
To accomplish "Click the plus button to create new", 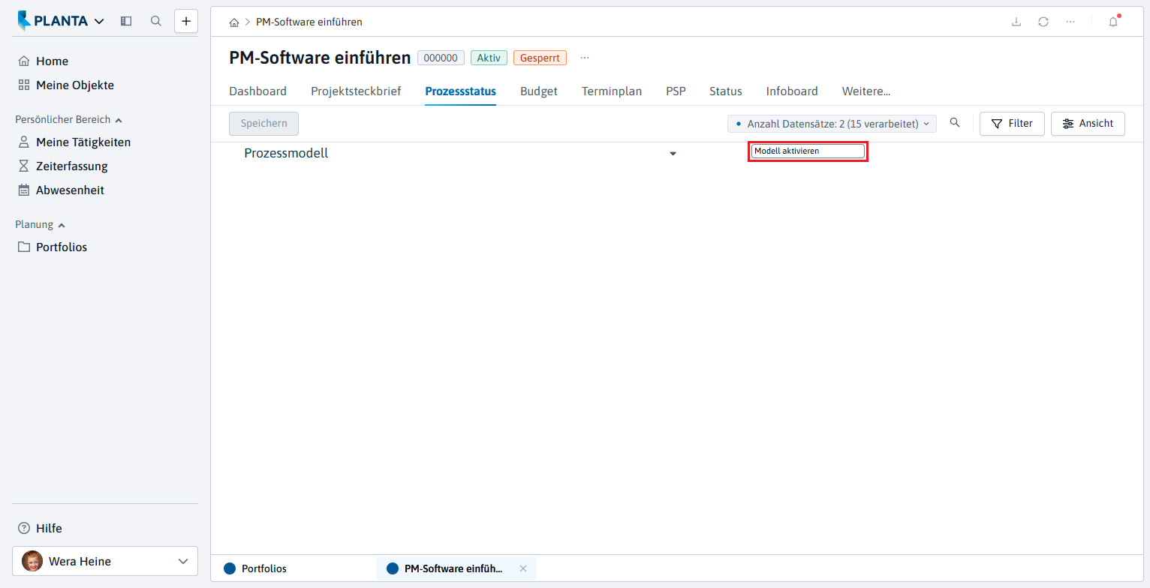I will point(186,21).
